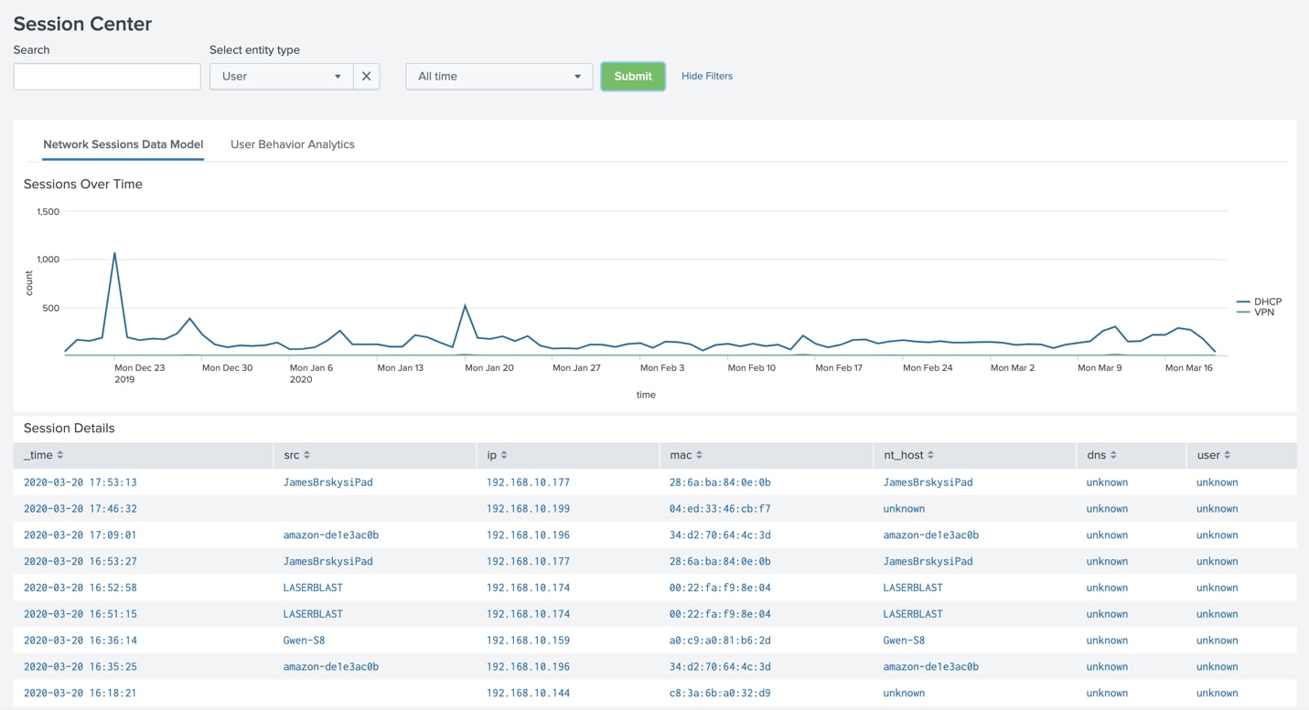
Task: Sort table by dns column
Action: coord(1101,455)
